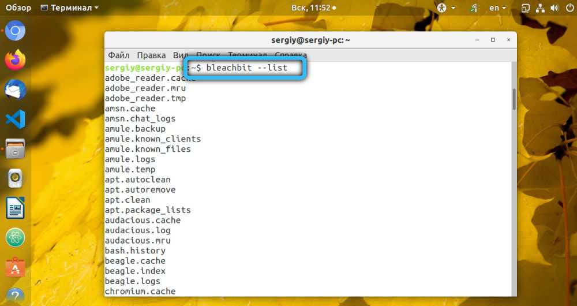Expand the Терминал app menu in top bar

[70, 8]
